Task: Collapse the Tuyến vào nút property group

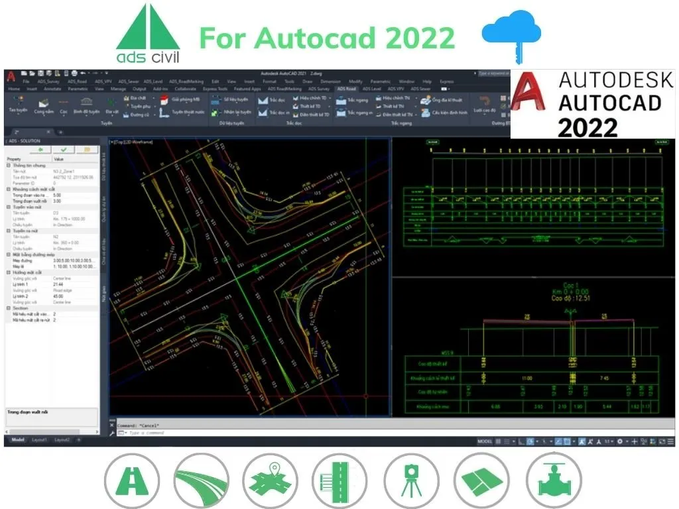Action: coord(8,207)
